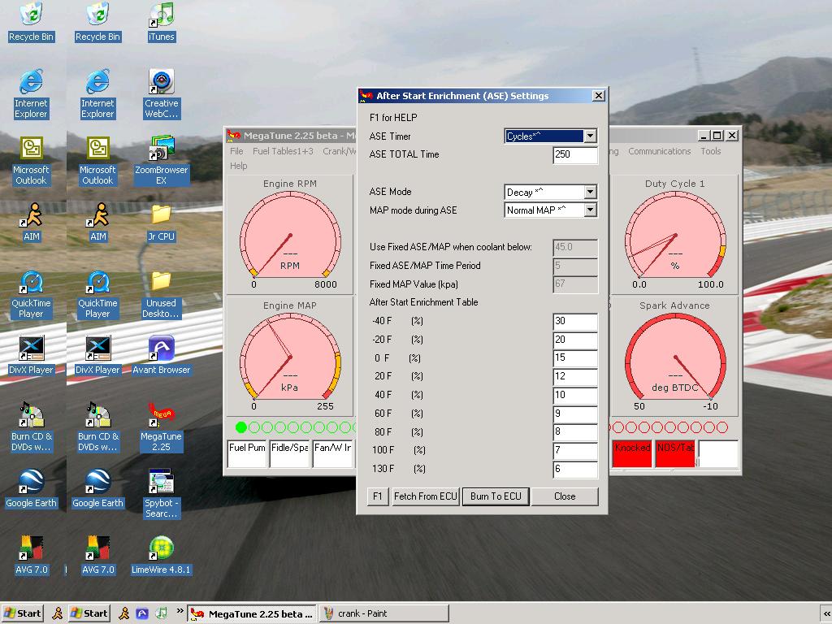Launch Avant Browser from the desktop
Image resolution: width=832 pixels, height=624 pixels.
(x=161, y=349)
